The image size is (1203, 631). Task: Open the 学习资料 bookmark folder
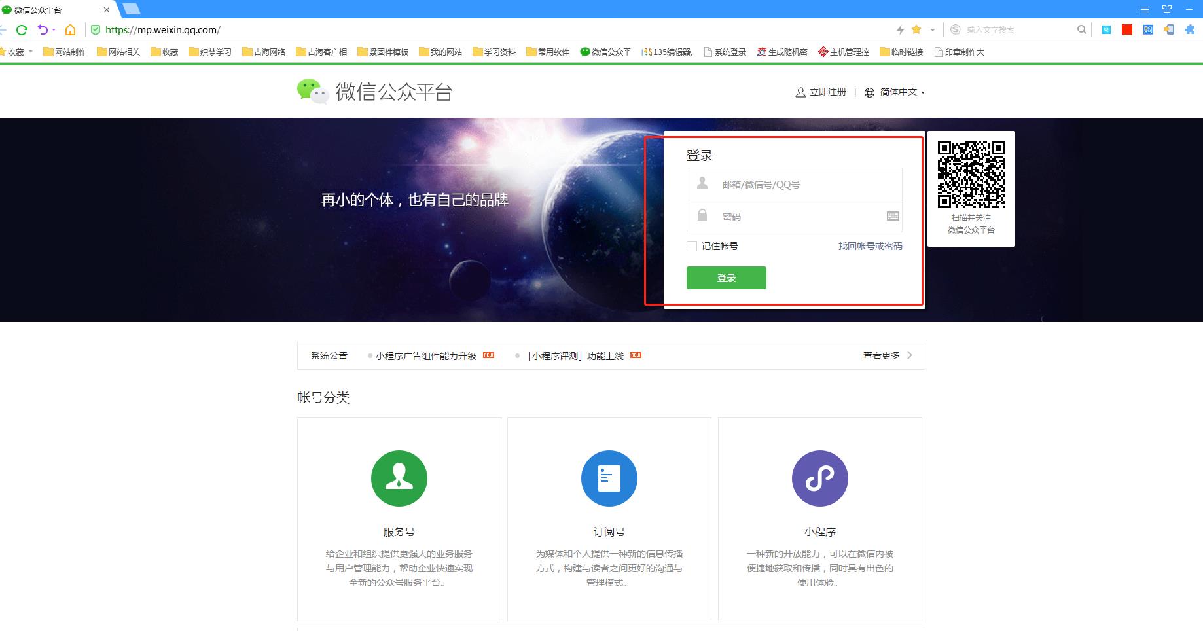point(494,52)
